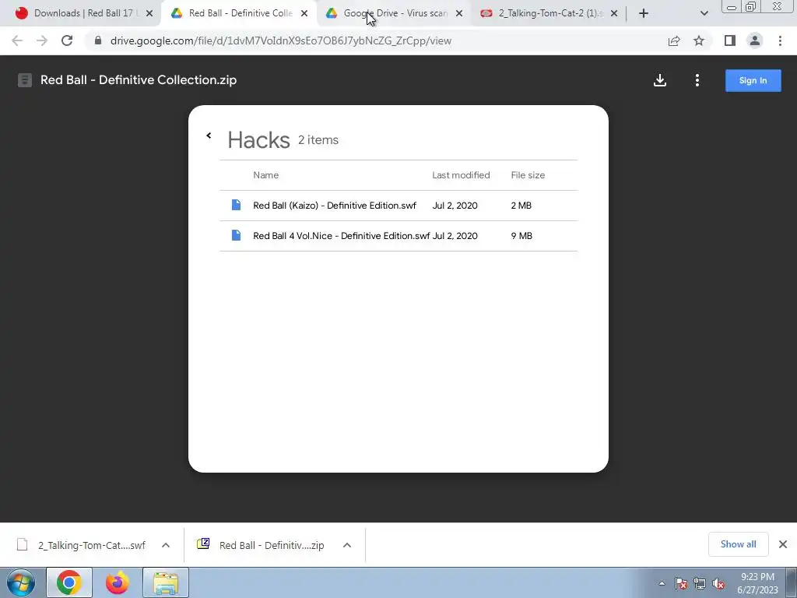797x598 pixels.
Task: Open the Chrome profile avatar menu
Action: pos(755,40)
